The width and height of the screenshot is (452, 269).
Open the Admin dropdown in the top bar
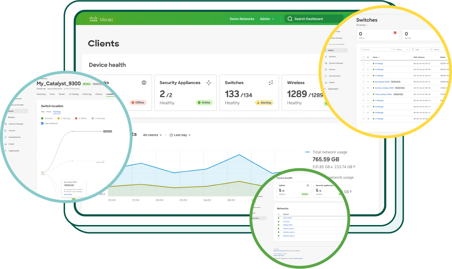[x=267, y=19]
